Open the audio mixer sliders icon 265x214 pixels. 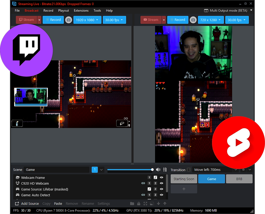165,169
